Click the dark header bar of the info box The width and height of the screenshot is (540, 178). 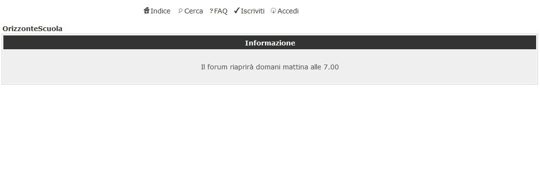pos(270,43)
